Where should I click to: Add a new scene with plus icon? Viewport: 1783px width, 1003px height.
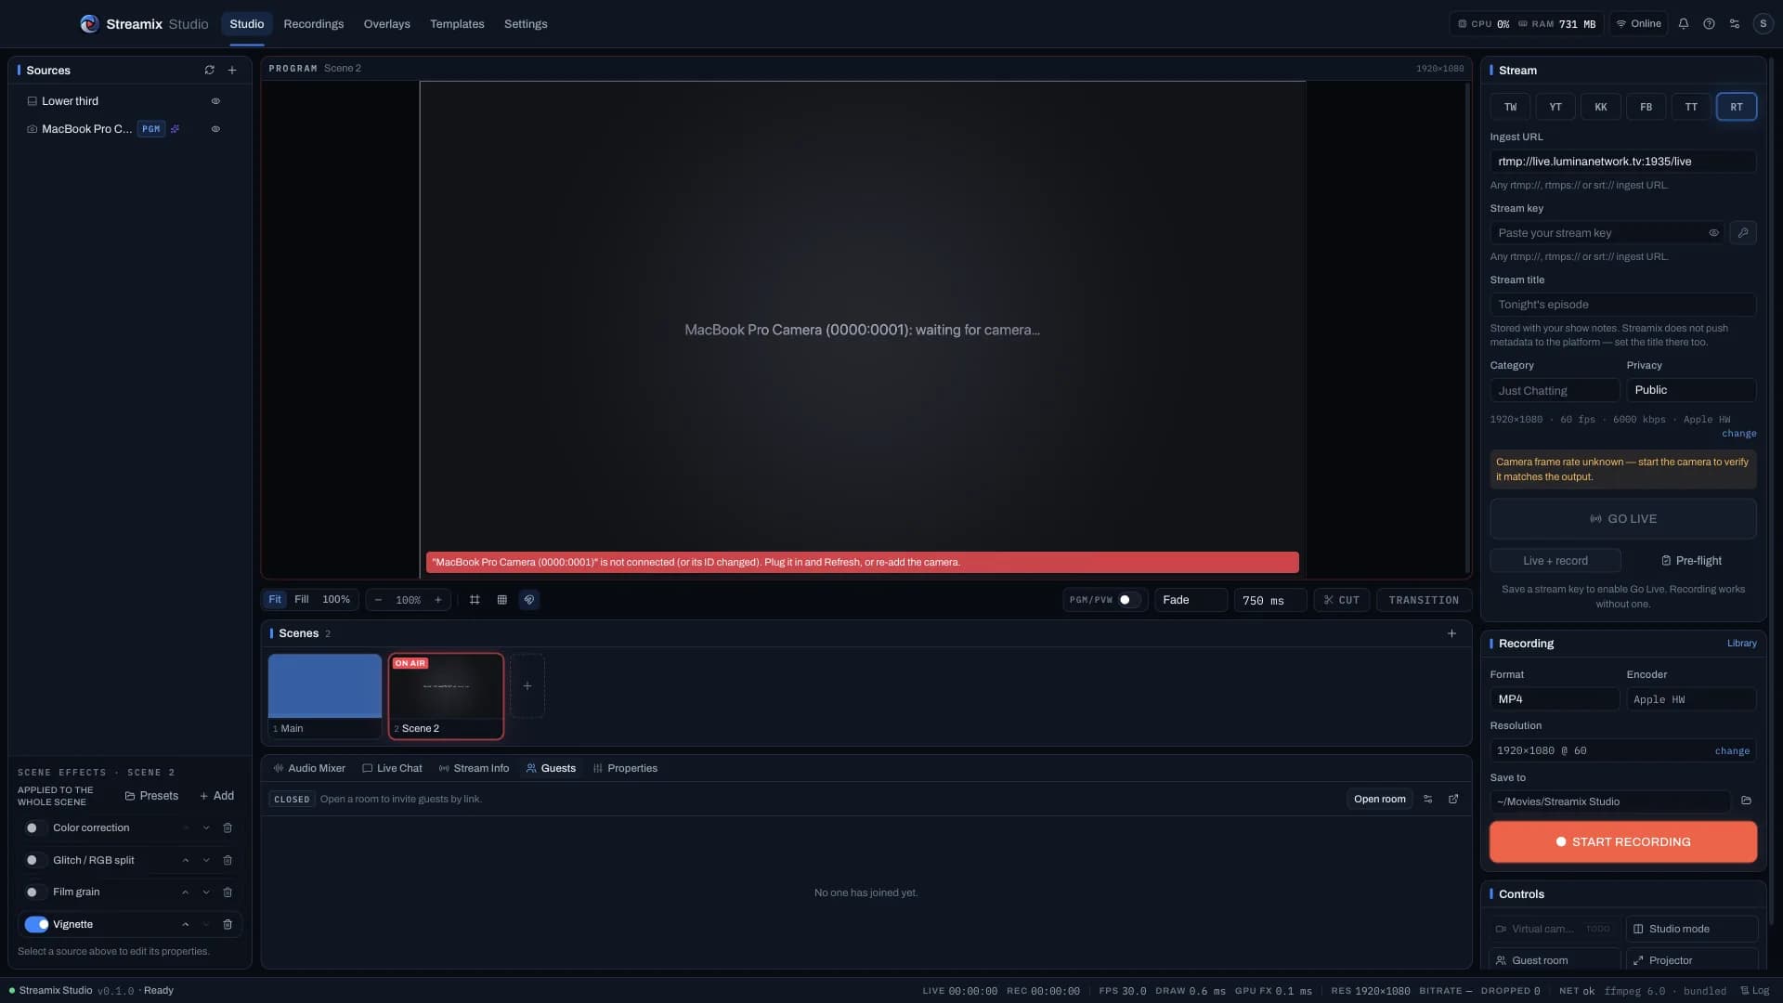(x=1451, y=633)
